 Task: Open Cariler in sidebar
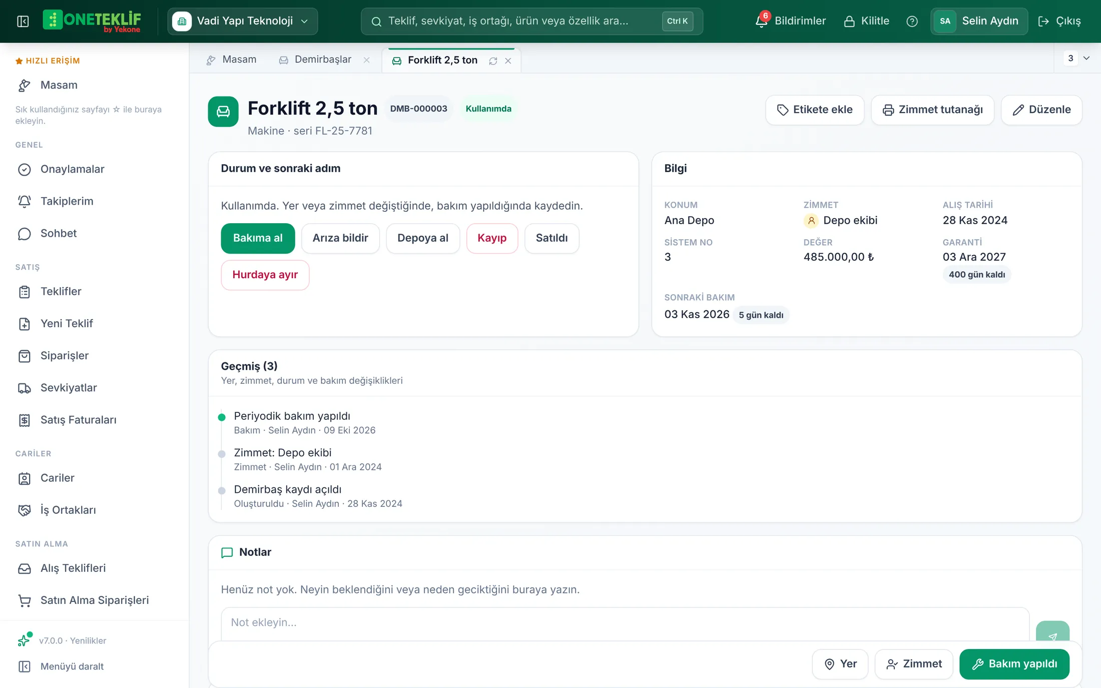[x=95, y=478]
